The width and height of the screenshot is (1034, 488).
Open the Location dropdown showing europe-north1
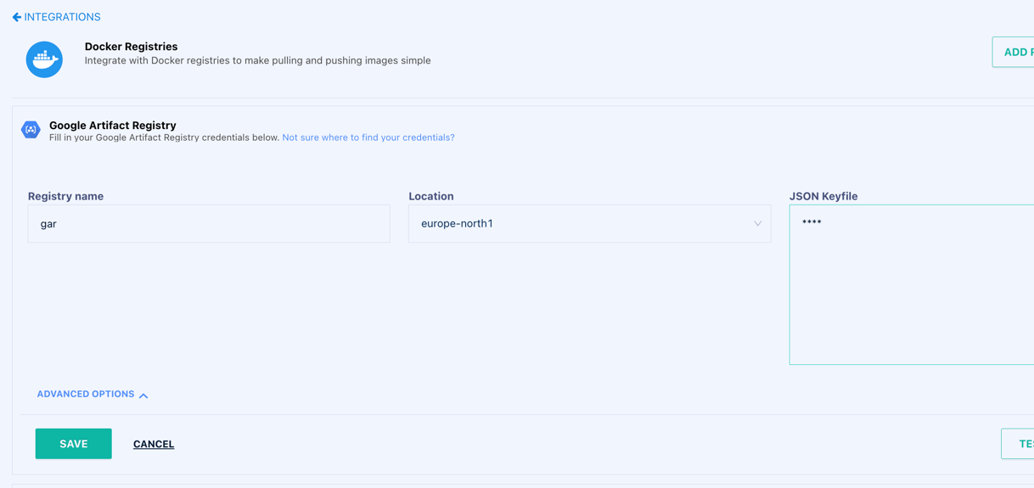pyautogui.click(x=588, y=224)
